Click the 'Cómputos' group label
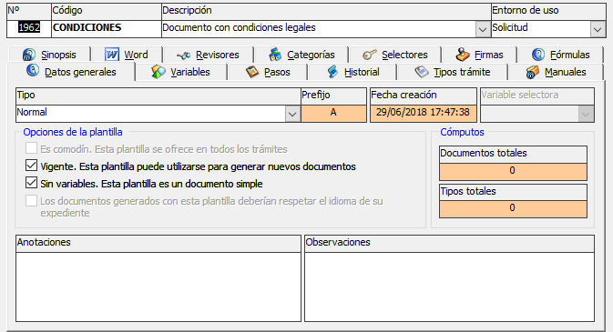 point(462,132)
